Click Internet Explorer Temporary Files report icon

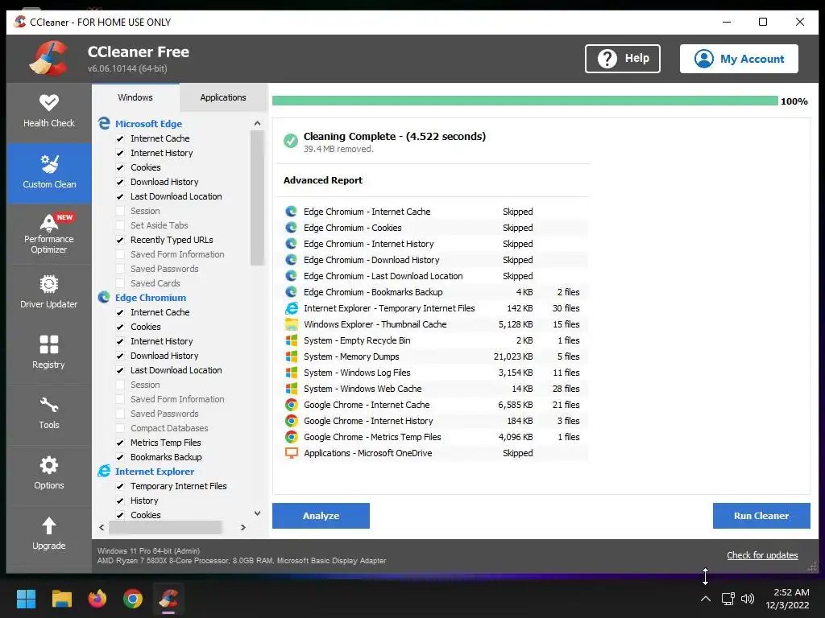[x=291, y=308]
